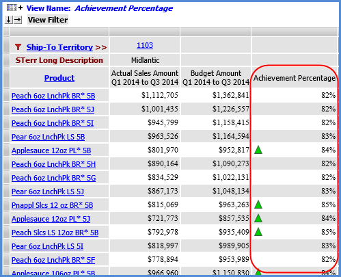
Task: Click green triangle in Applesauce 12oz PL* 5J row
Action: coord(258,218)
